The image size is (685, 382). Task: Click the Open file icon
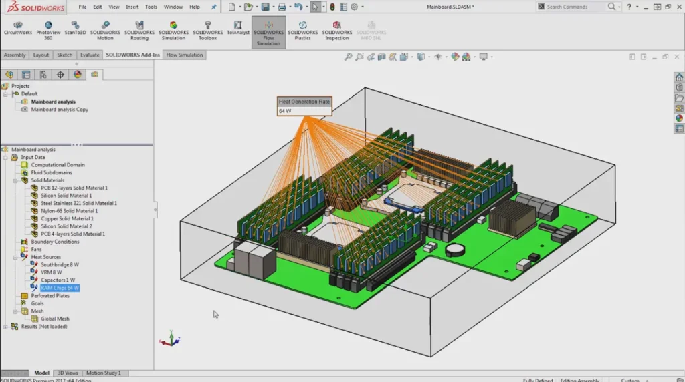[x=248, y=7]
